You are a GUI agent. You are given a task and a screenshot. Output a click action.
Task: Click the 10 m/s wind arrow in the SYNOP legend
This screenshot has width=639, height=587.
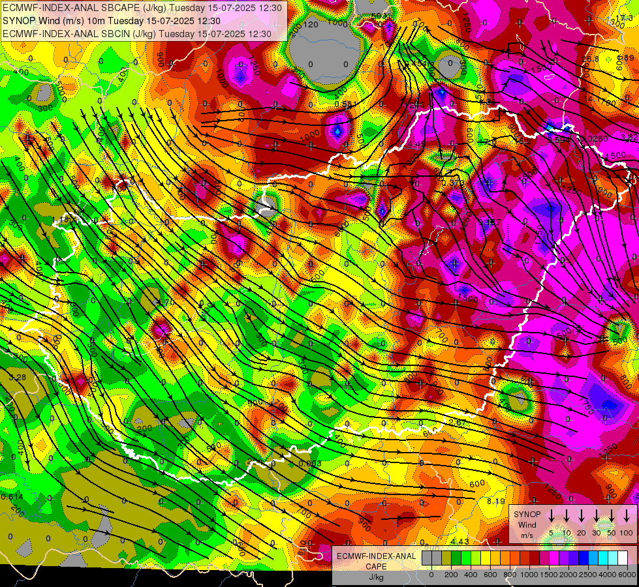pos(567,516)
